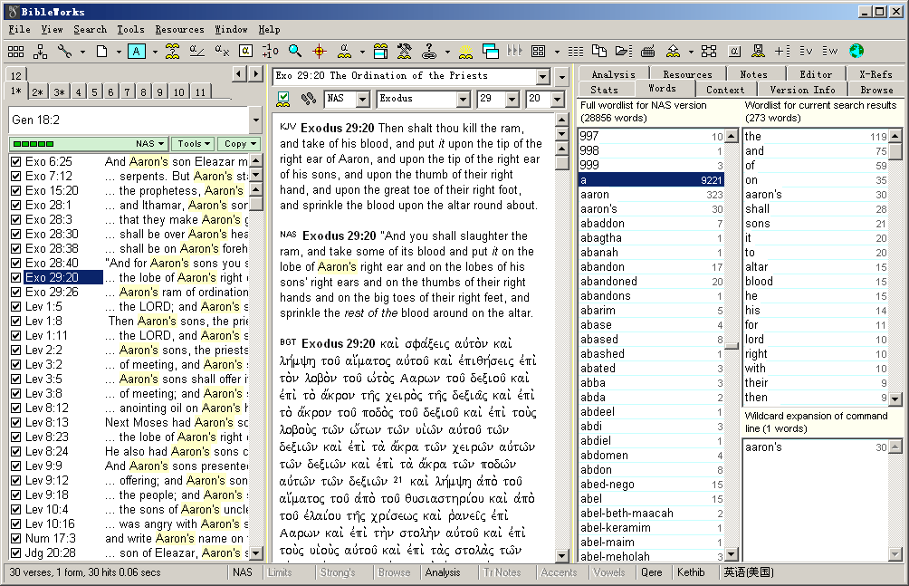Click the two overlapping pages copy icon
909x586 pixels.
599,51
